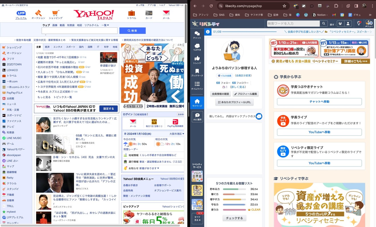Viewport: 376px width, 227px height.
Task: Click the blue info icon on announcement bar
Action: [x=208, y=32]
